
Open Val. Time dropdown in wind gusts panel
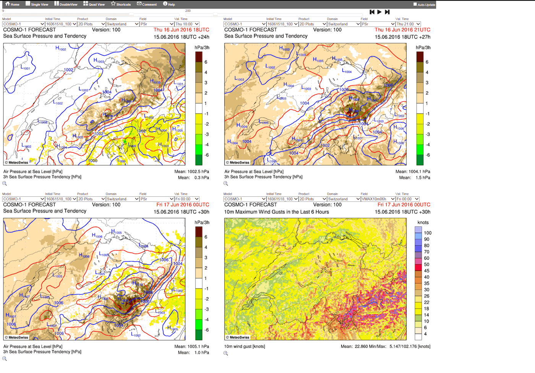407,199
